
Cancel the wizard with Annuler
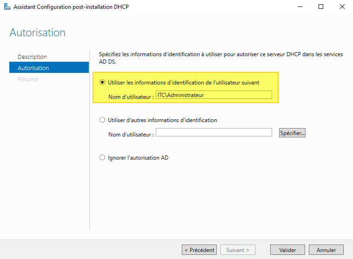pyautogui.click(x=326, y=250)
